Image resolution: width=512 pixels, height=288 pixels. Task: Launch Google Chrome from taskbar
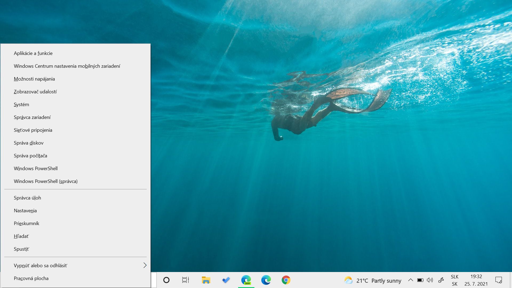point(286,280)
